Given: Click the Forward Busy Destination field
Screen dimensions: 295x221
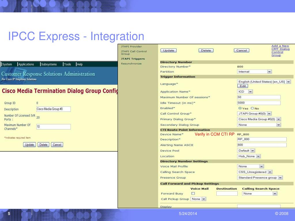Looking at the screenshot, I should (x=227, y=194).
